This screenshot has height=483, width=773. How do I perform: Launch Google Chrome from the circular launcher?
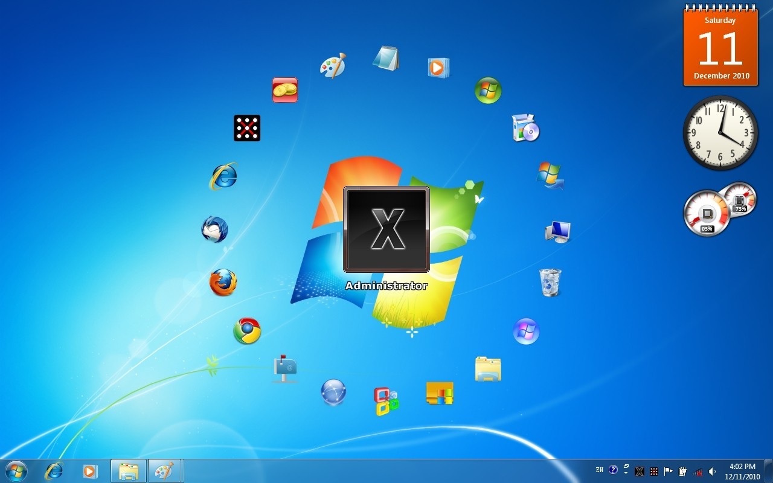pos(246,331)
